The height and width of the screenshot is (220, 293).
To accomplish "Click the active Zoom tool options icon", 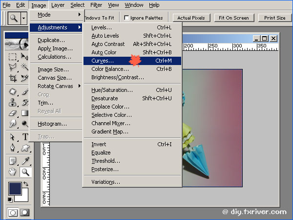I will (x=14, y=18).
